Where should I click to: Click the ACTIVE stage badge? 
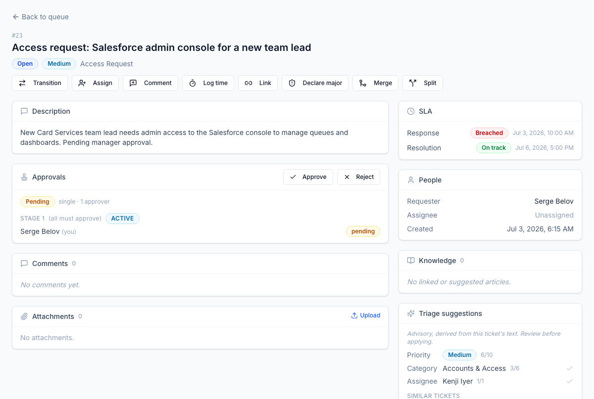click(x=122, y=219)
